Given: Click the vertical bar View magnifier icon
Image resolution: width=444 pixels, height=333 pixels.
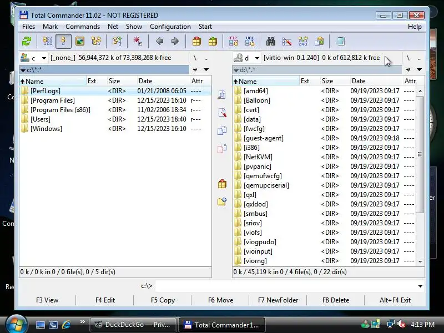Looking at the screenshot, I should click(x=222, y=94).
